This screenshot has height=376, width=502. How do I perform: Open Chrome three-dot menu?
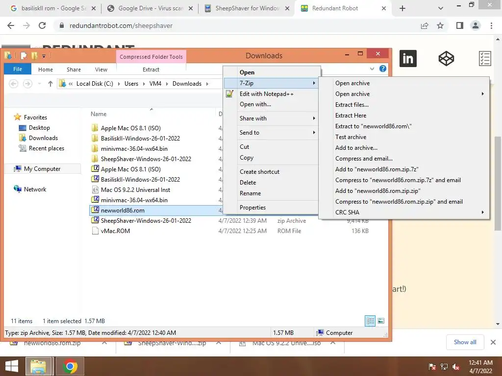tap(491, 25)
